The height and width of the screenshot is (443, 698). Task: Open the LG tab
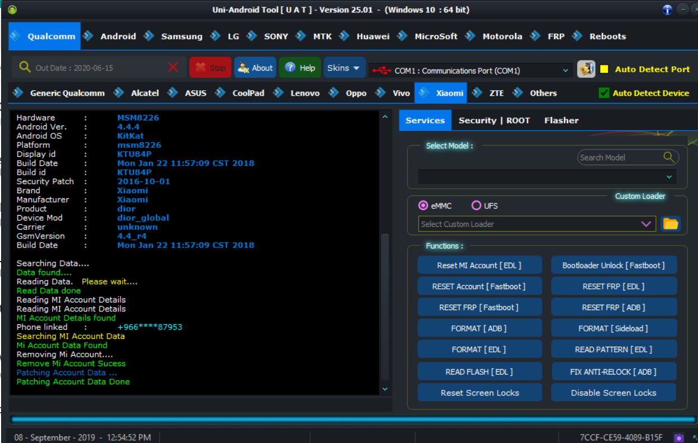pyautogui.click(x=226, y=36)
